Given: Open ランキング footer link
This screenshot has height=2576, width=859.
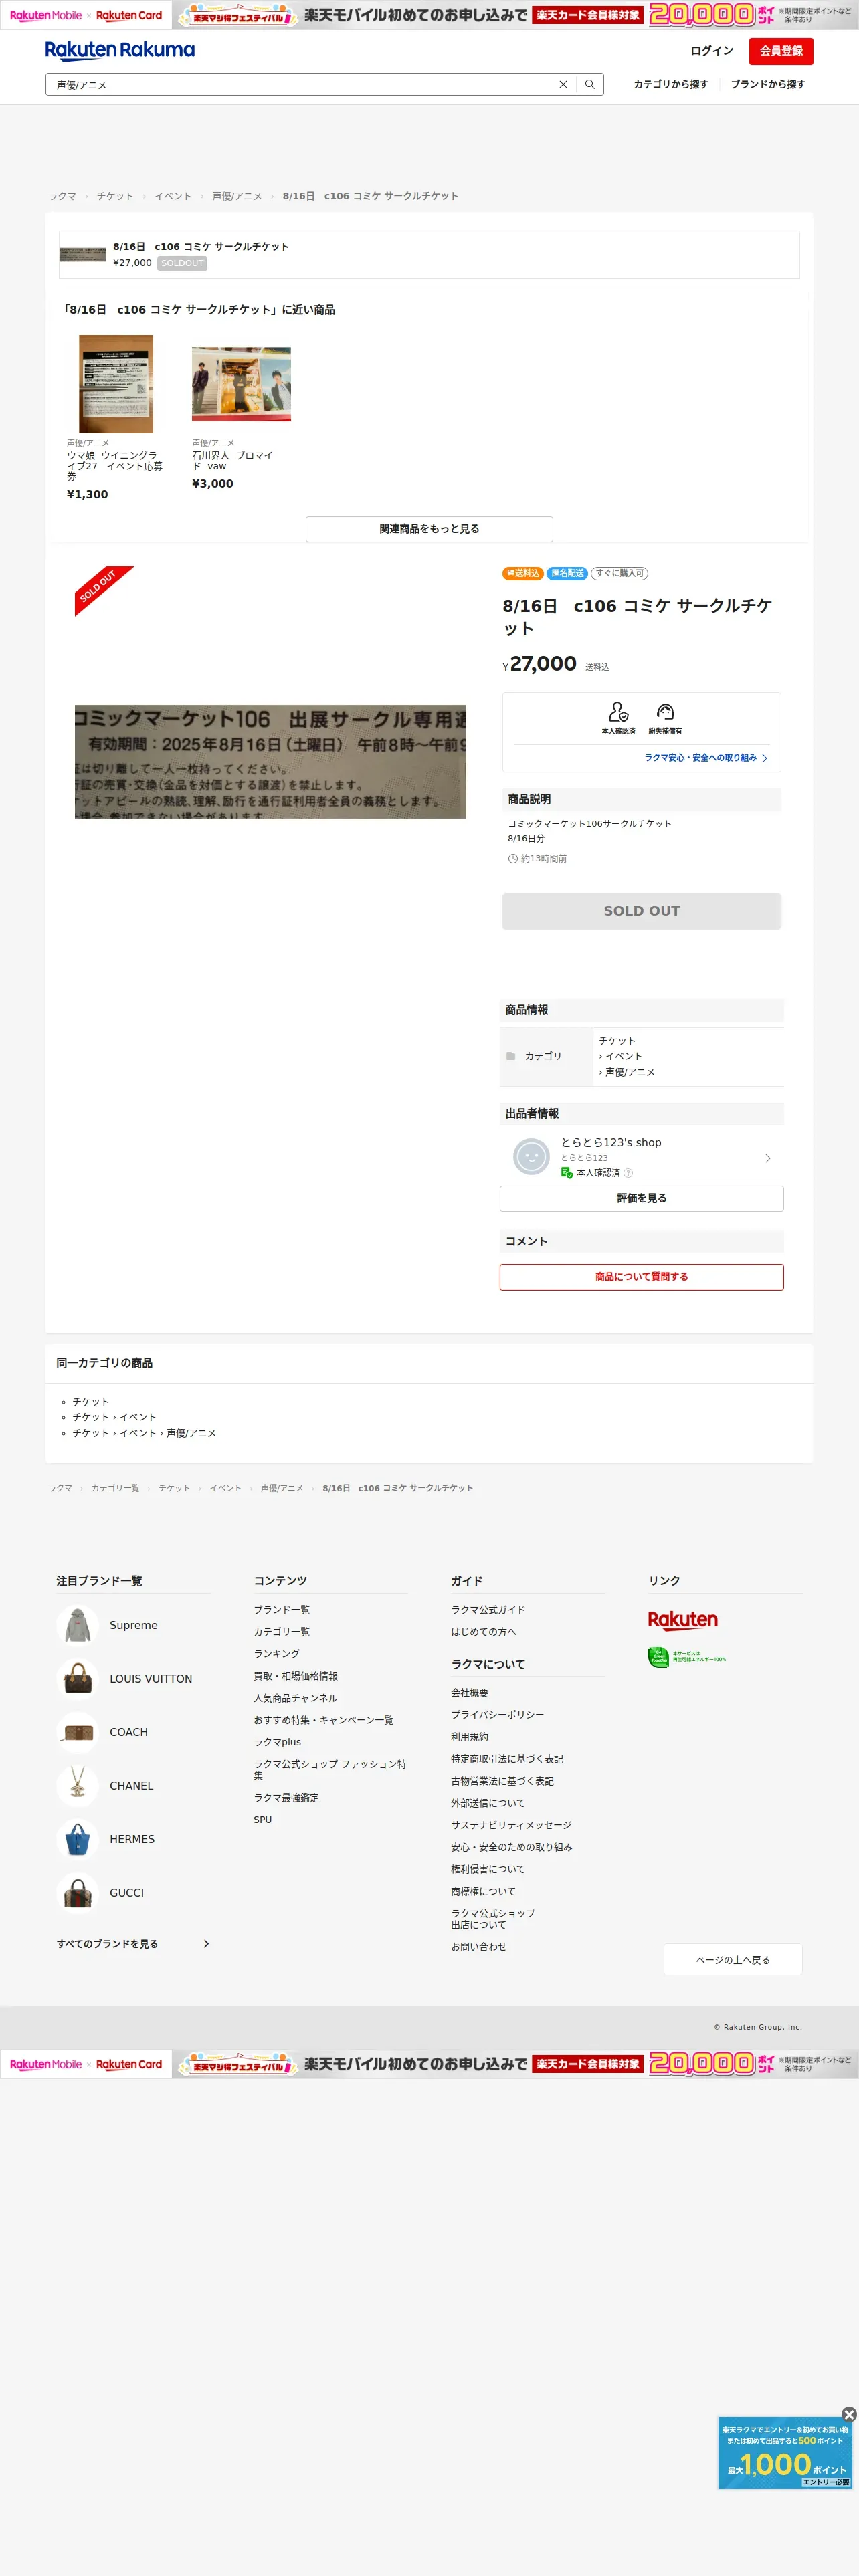Looking at the screenshot, I should (276, 1654).
